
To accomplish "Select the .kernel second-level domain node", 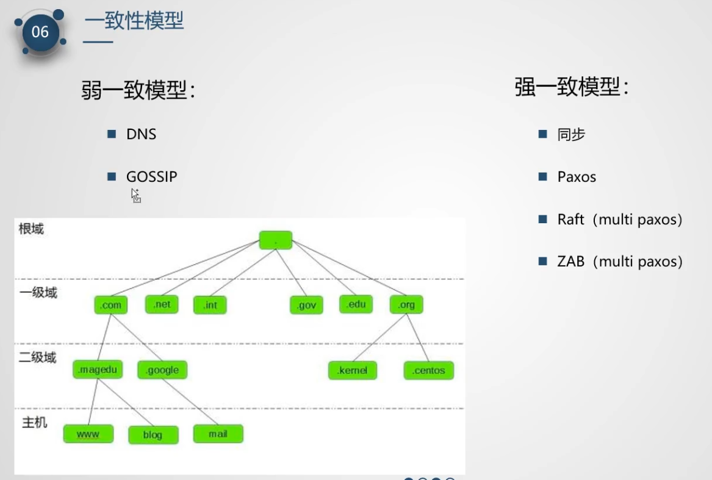I will (x=352, y=370).
